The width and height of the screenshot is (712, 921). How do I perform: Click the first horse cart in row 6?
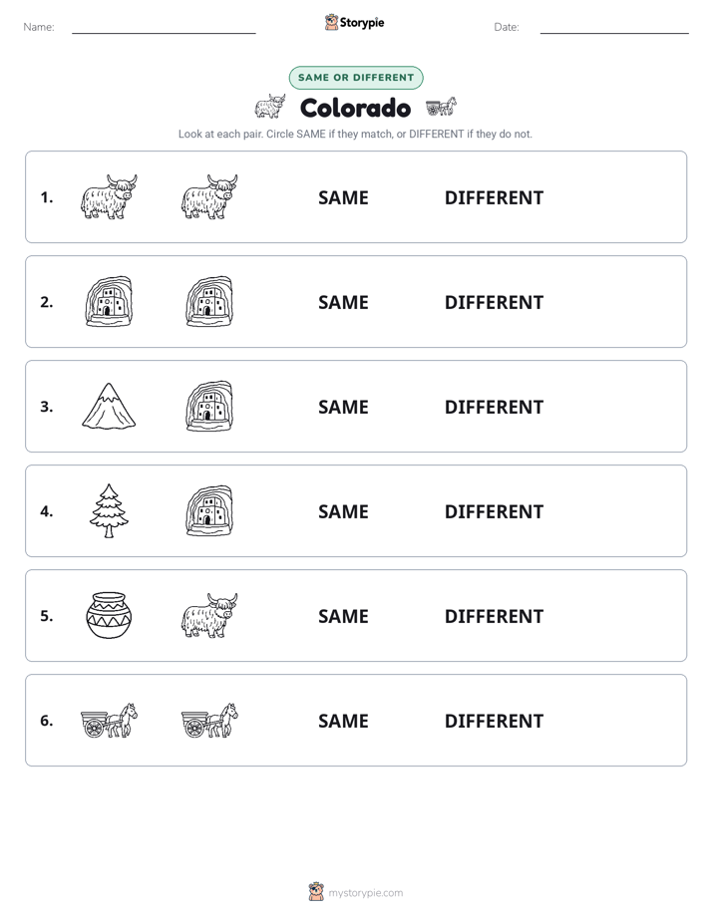point(109,720)
